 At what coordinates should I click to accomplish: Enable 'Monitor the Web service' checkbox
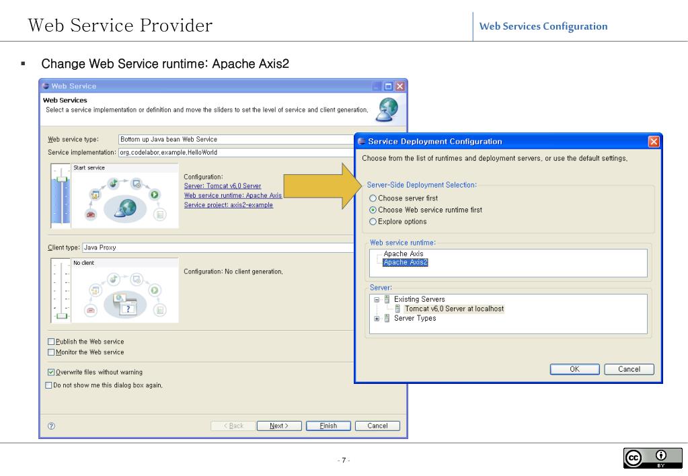tap(51, 352)
